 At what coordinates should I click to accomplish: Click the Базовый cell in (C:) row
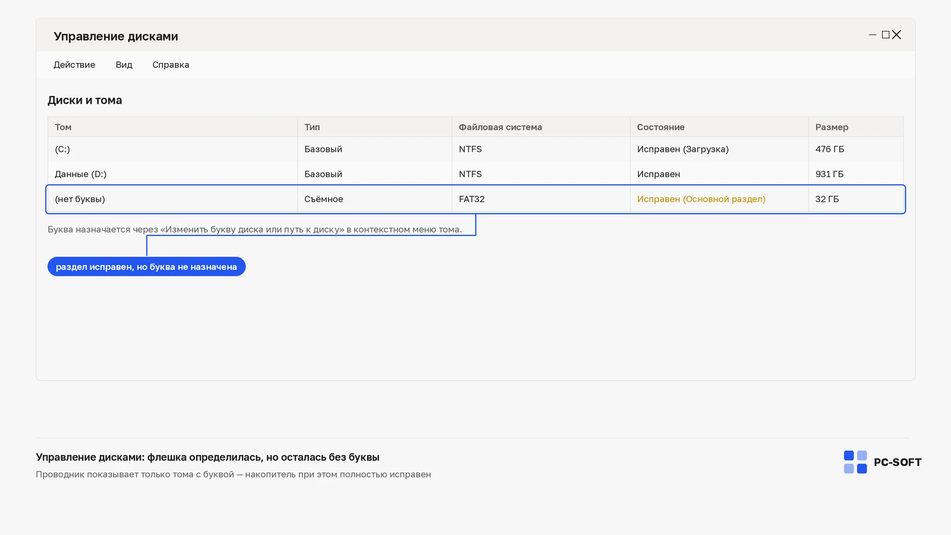coord(374,149)
